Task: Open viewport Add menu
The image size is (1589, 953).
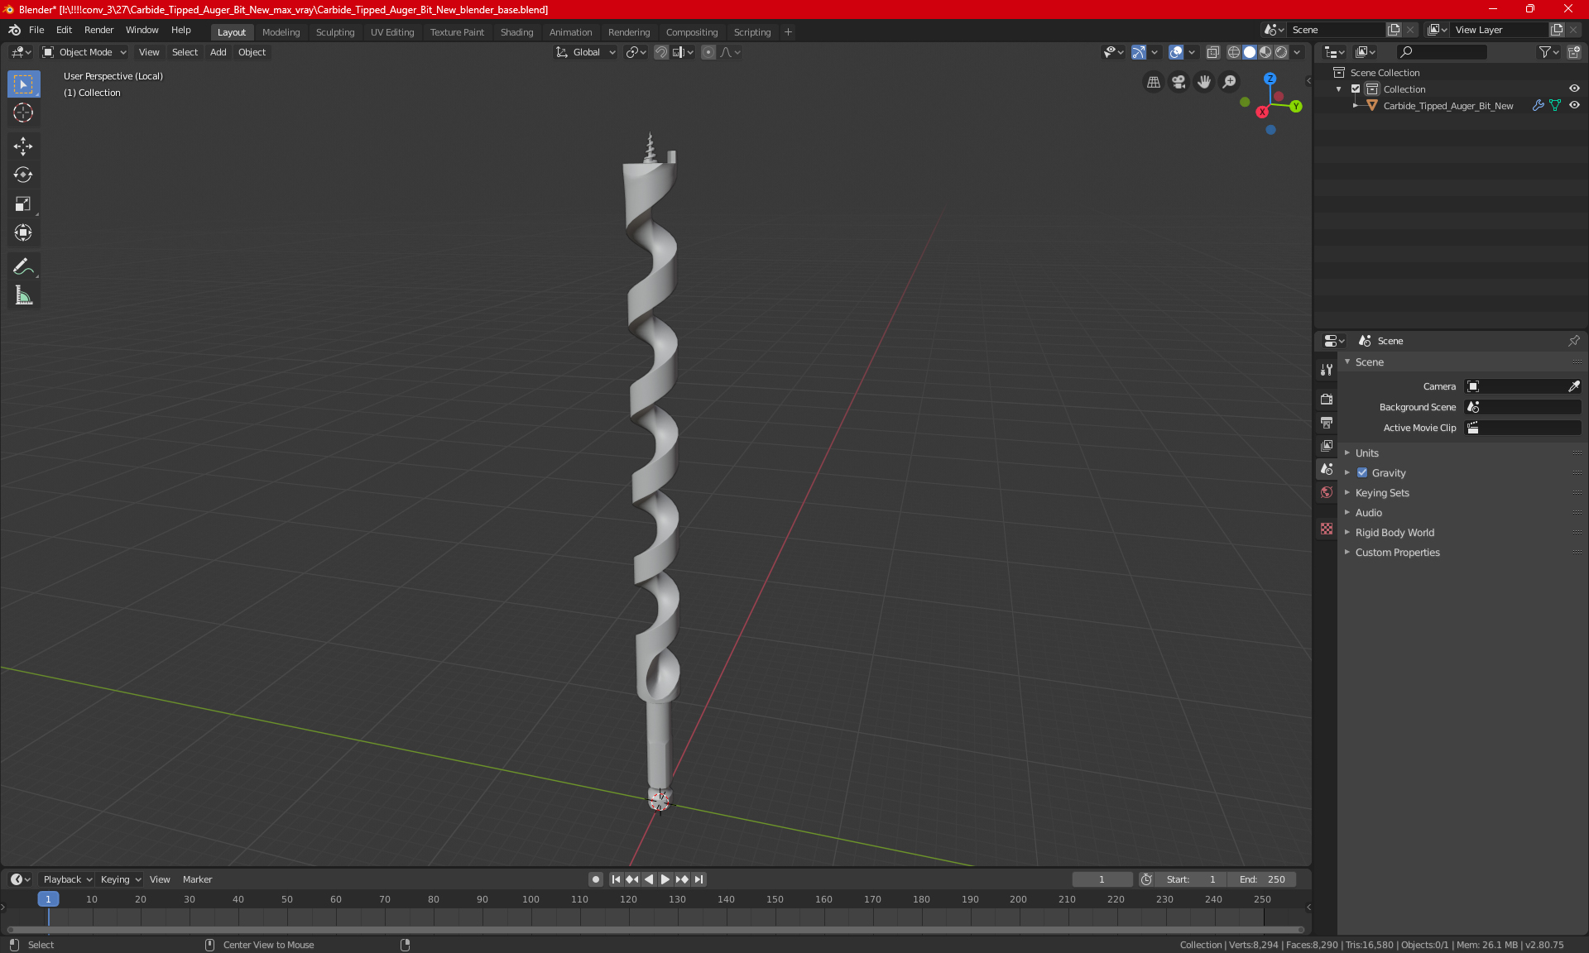Action: [218, 52]
